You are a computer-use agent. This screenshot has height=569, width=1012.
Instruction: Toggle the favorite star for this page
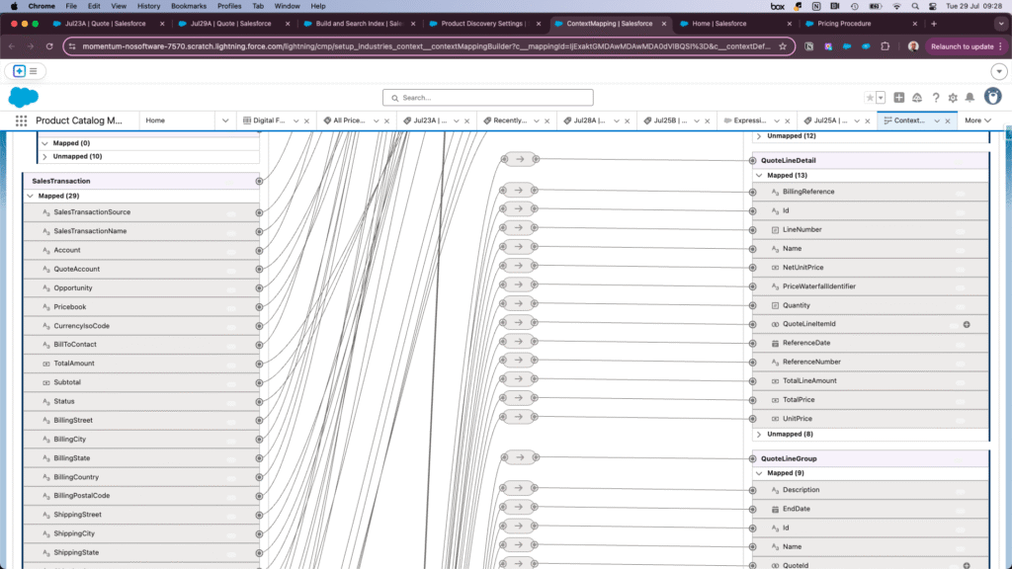(x=870, y=98)
